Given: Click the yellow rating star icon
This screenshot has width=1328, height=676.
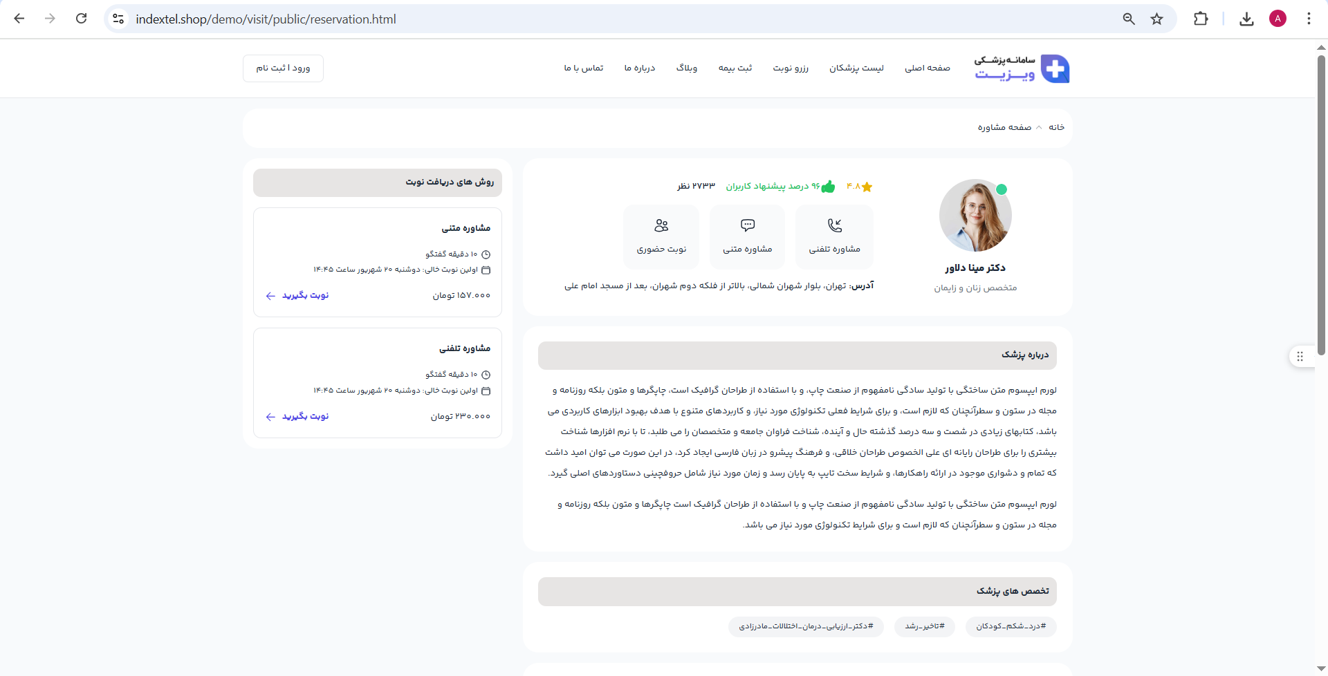Looking at the screenshot, I should [867, 187].
